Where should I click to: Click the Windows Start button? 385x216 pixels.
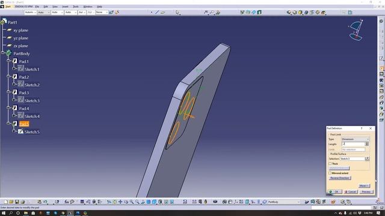[x=4, y=213]
